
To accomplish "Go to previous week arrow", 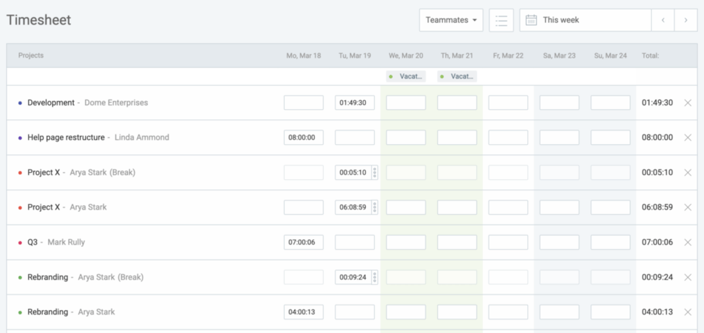I will pos(663,20).
